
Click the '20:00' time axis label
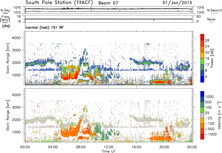pyautogui.click(x=164, y=147)
